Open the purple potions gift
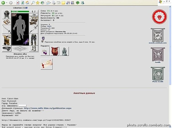This screenshot has height=128, width=172. [45, 51]
